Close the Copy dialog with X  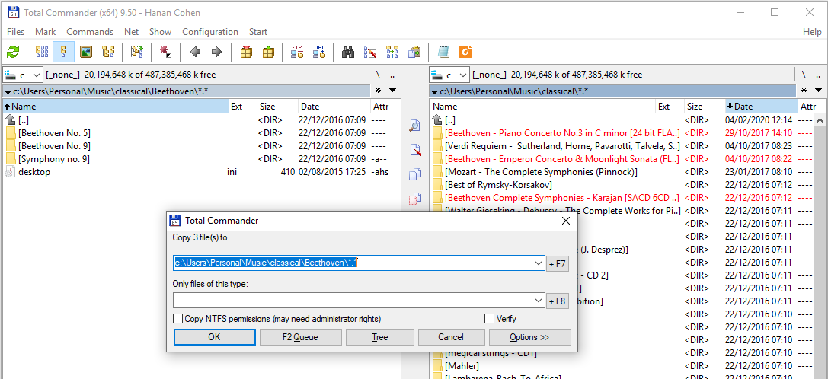(x=565, y=221)
